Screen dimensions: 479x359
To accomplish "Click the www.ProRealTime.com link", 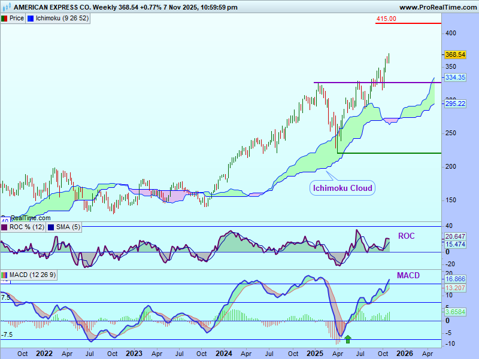I will [437, 7].
